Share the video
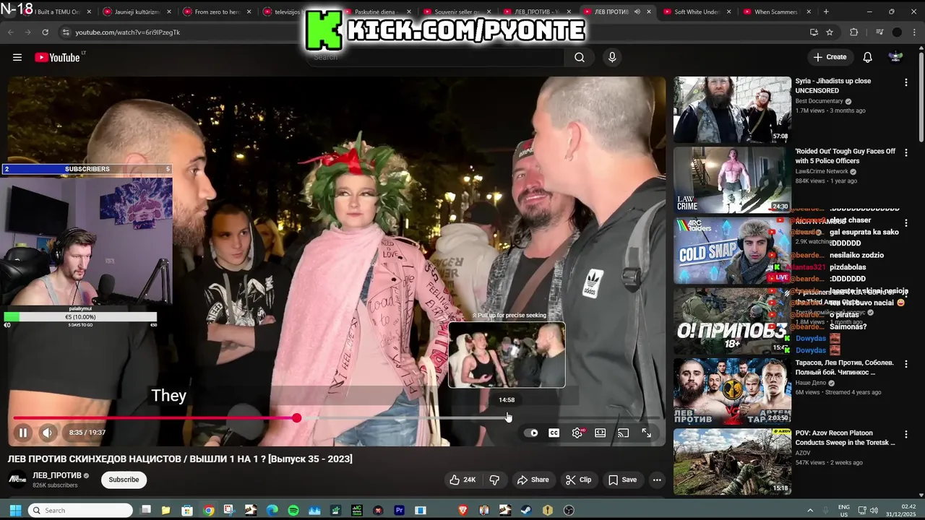The height and width of the screenshot is (520, 925). tap(533, 480)
